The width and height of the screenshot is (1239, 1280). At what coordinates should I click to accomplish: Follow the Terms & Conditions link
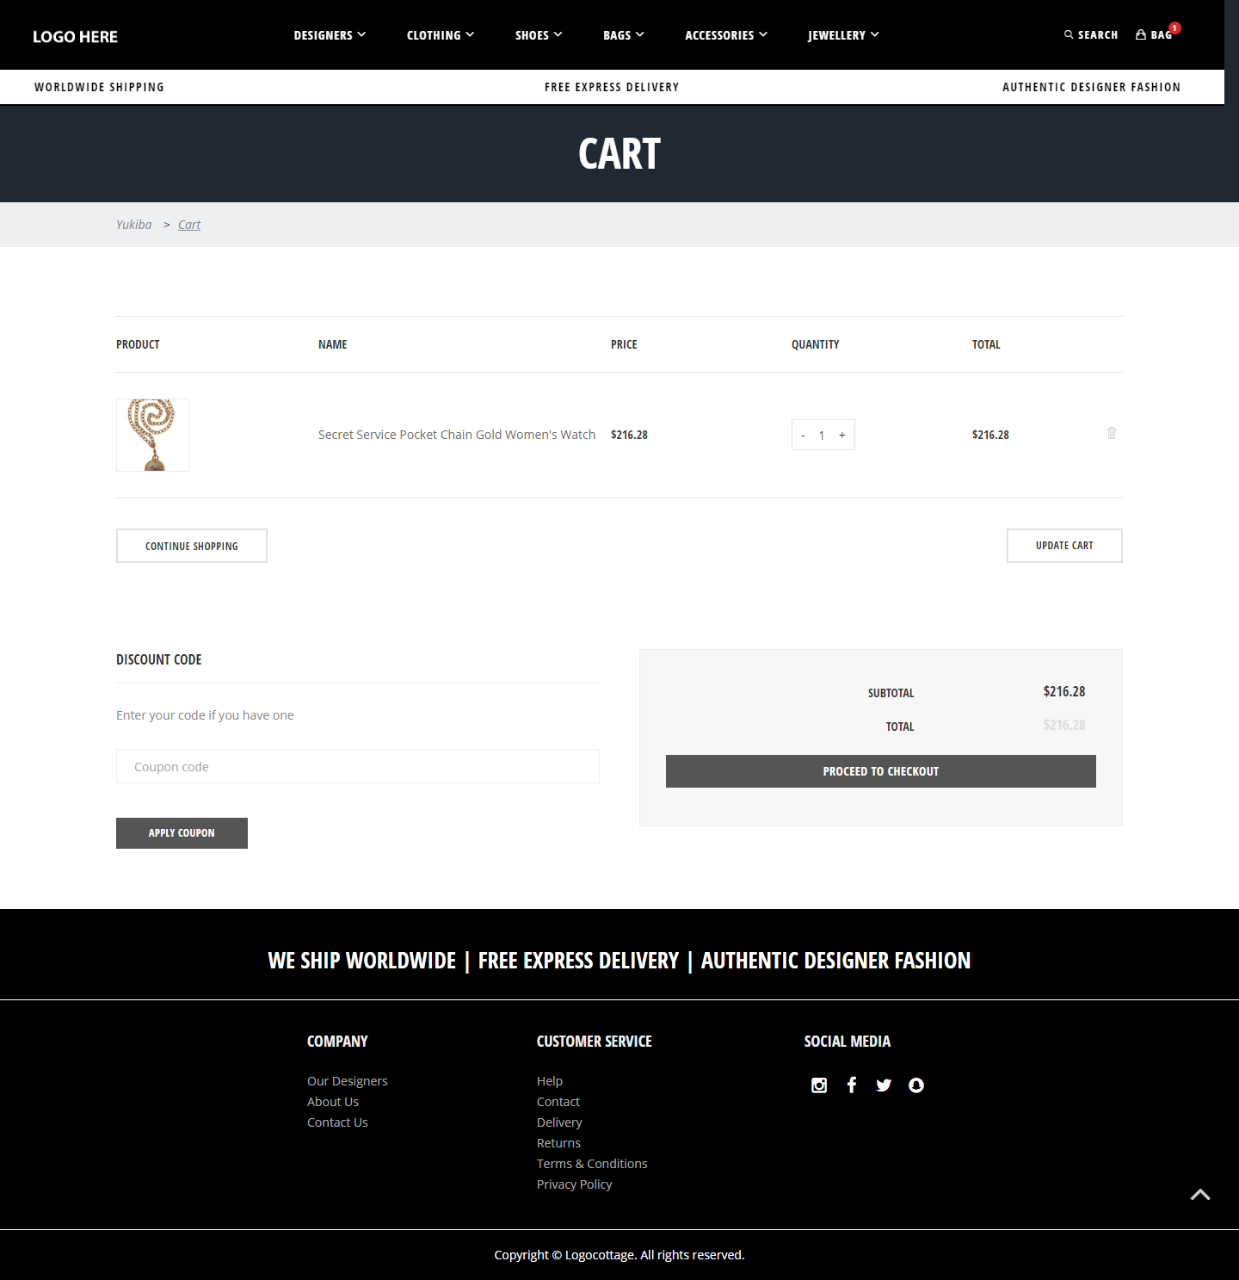click(x=592, y=1164)
